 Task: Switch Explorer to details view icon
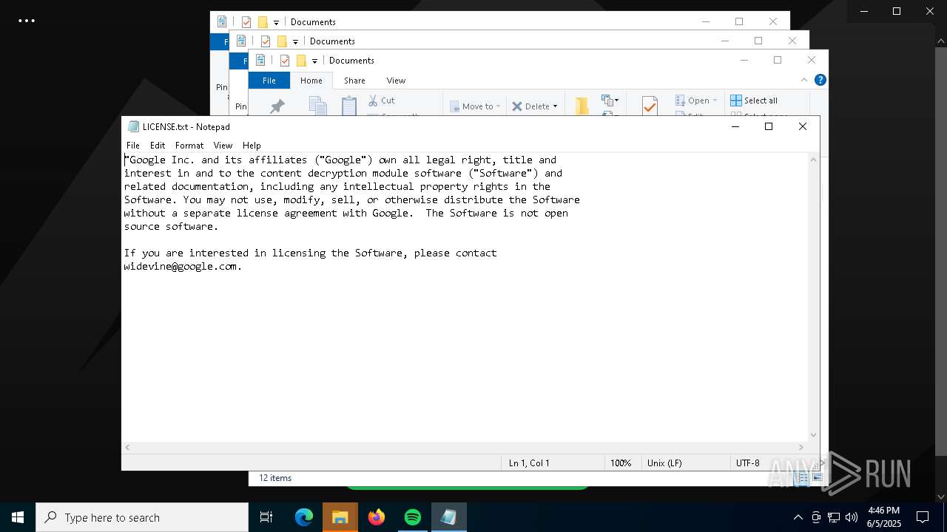[802, 478]
